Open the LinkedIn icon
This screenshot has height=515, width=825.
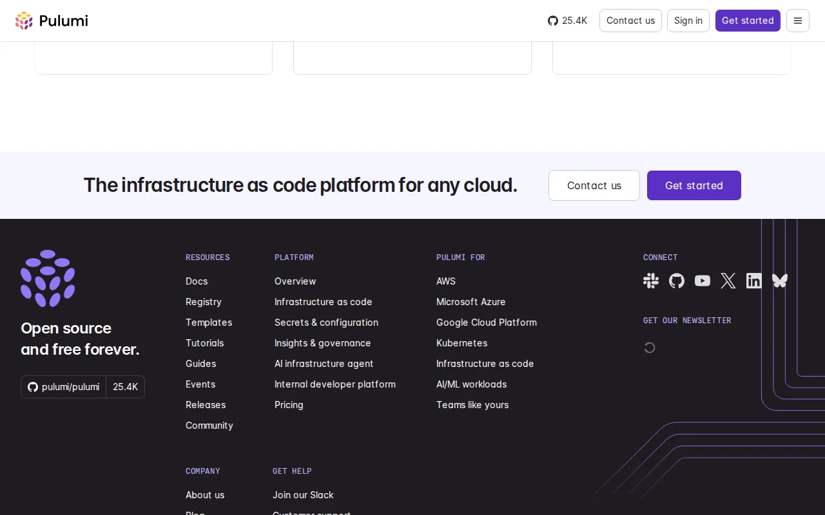754,281
